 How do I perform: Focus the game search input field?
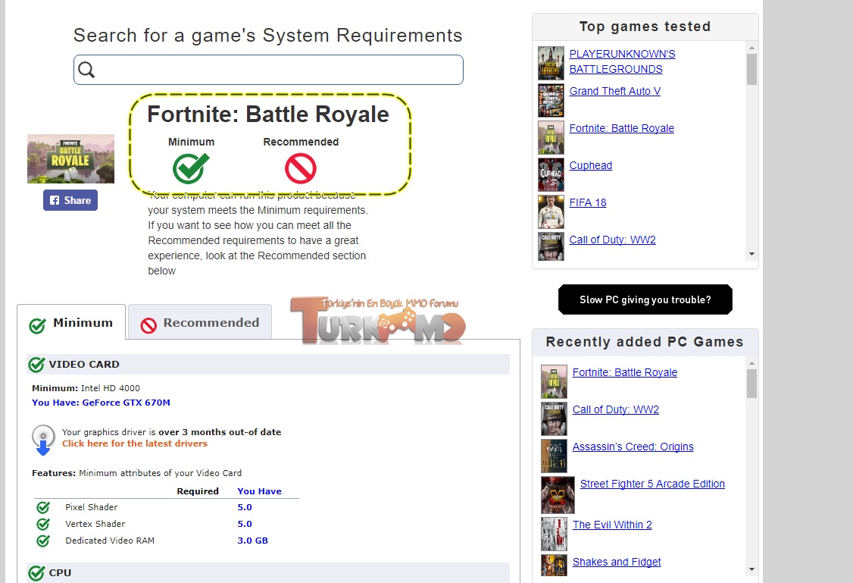(268, 70)
